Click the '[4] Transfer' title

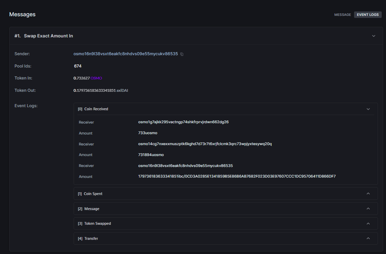[x=88, y=239]
